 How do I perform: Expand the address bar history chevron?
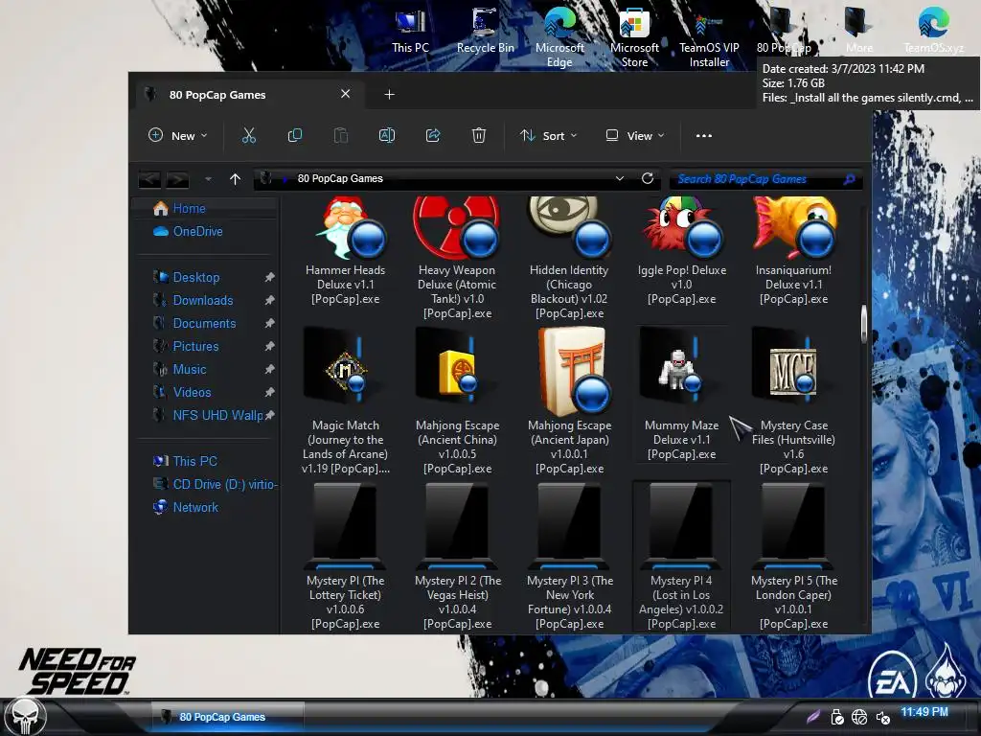point(620,179)
